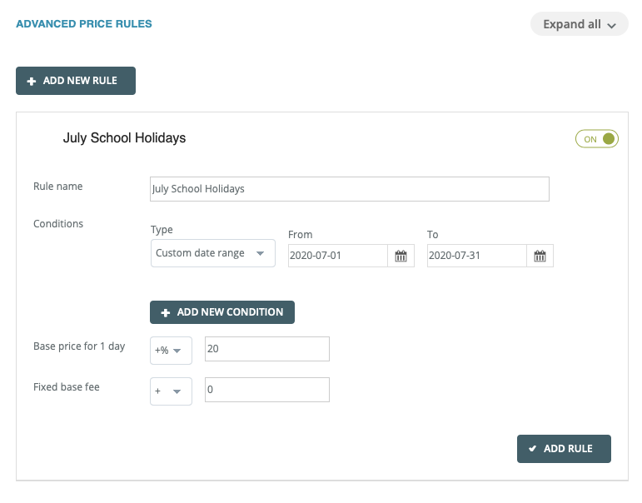This screenshot has width=642, height=503.
Task: Open the To date calendar picker
Action: (540, 256)
